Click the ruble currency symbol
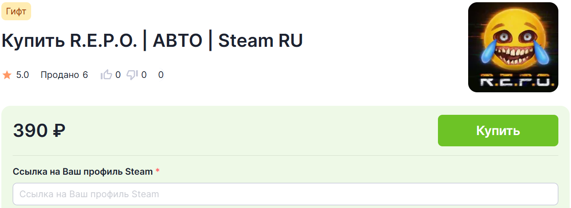Viewport: 571px width, 208px height. click(x=59, y=131)
